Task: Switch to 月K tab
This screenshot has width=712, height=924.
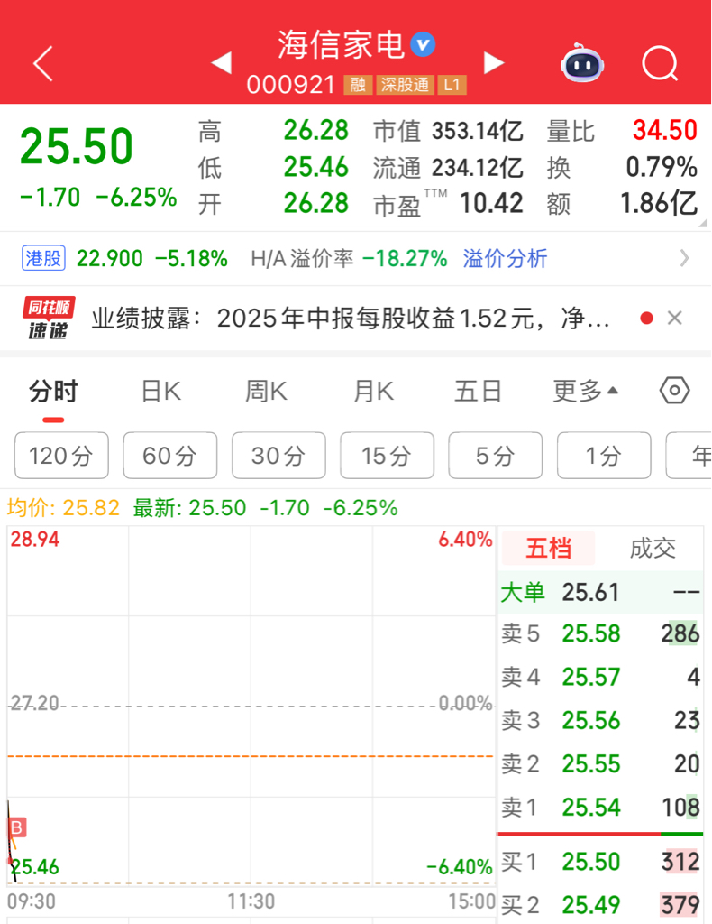Action: coord(373,392)
